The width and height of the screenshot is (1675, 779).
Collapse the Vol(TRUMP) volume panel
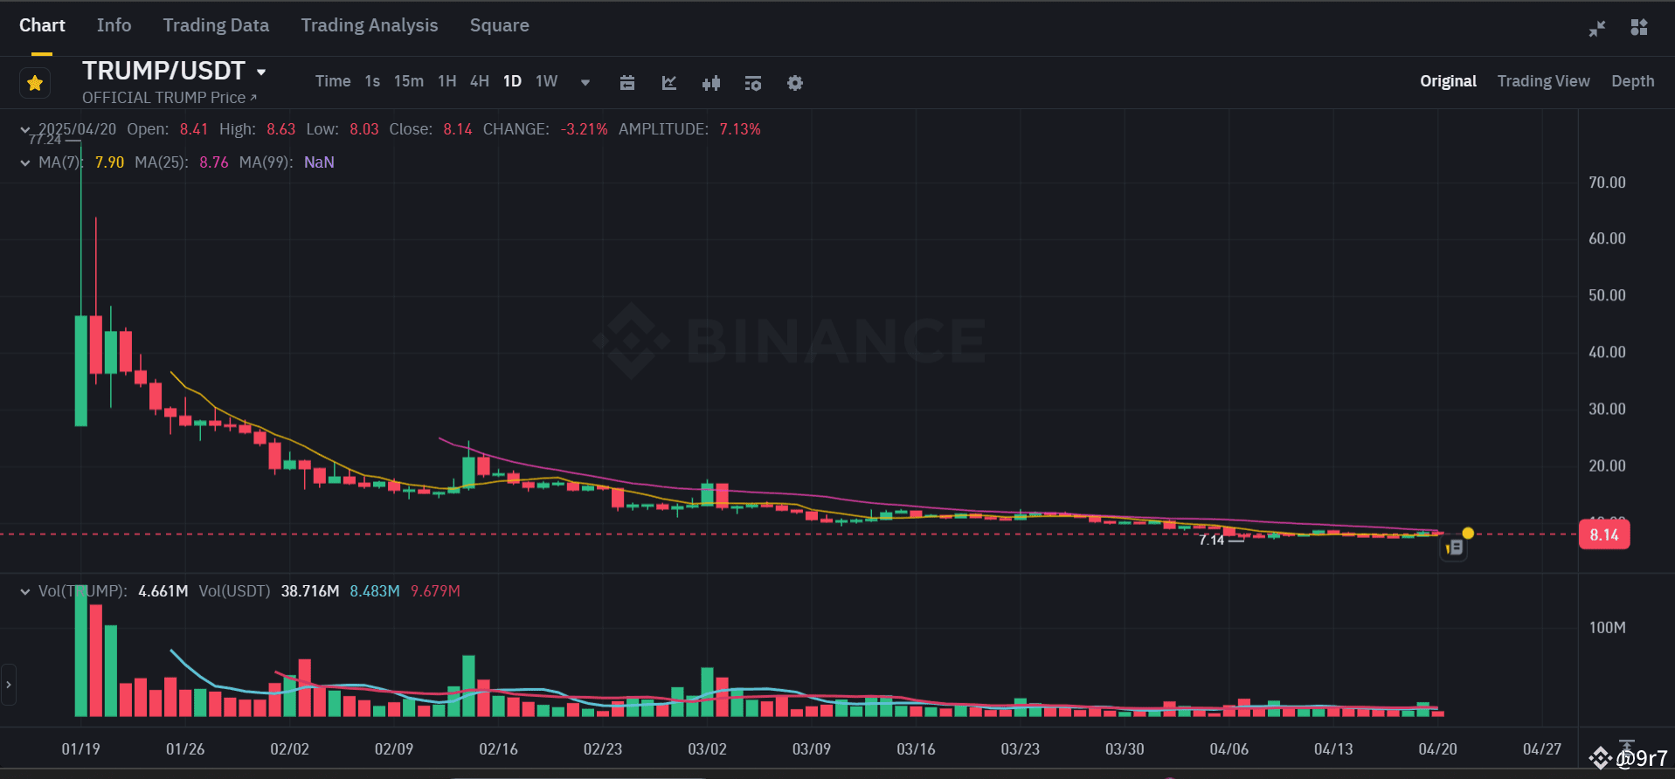click(x=24, y=590)
